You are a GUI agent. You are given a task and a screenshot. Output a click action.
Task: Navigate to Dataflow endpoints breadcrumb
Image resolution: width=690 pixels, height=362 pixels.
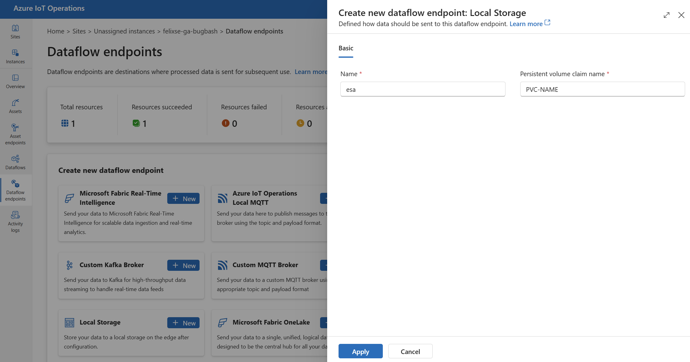pos(255,30)
